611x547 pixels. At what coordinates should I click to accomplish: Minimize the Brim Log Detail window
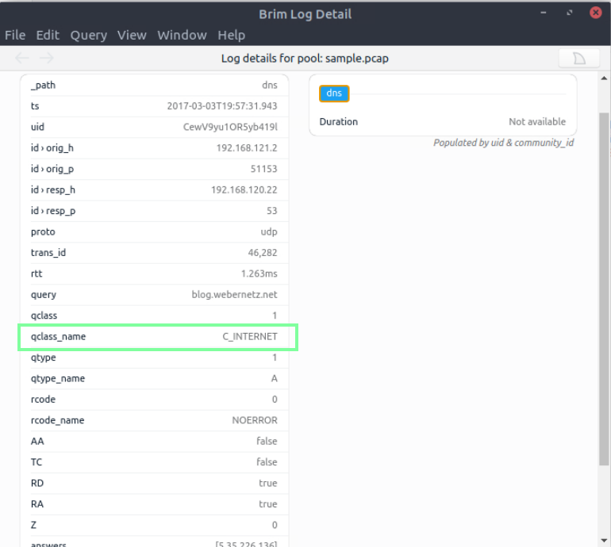[544, 13]
